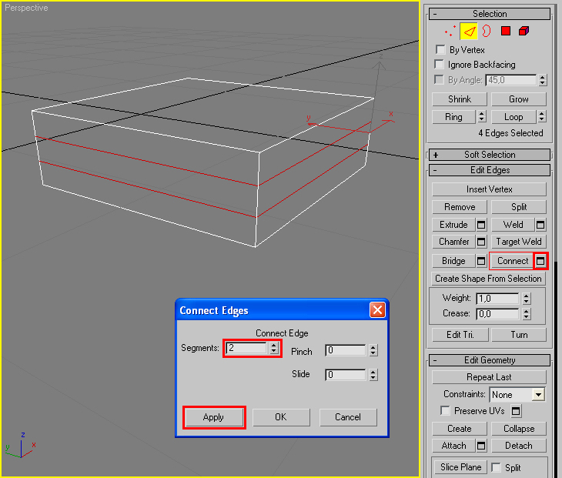Click Pinch spinner arrows
562x478 pixels.
point(373,350)
